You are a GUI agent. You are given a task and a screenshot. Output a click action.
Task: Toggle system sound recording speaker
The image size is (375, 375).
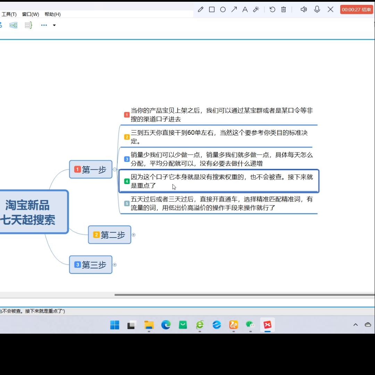point(303,10)
